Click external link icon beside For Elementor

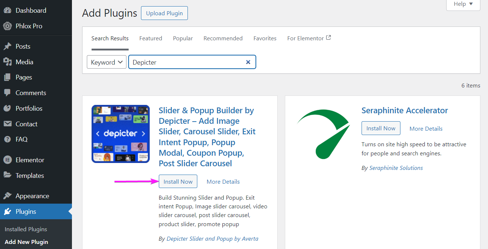point(328,37)
